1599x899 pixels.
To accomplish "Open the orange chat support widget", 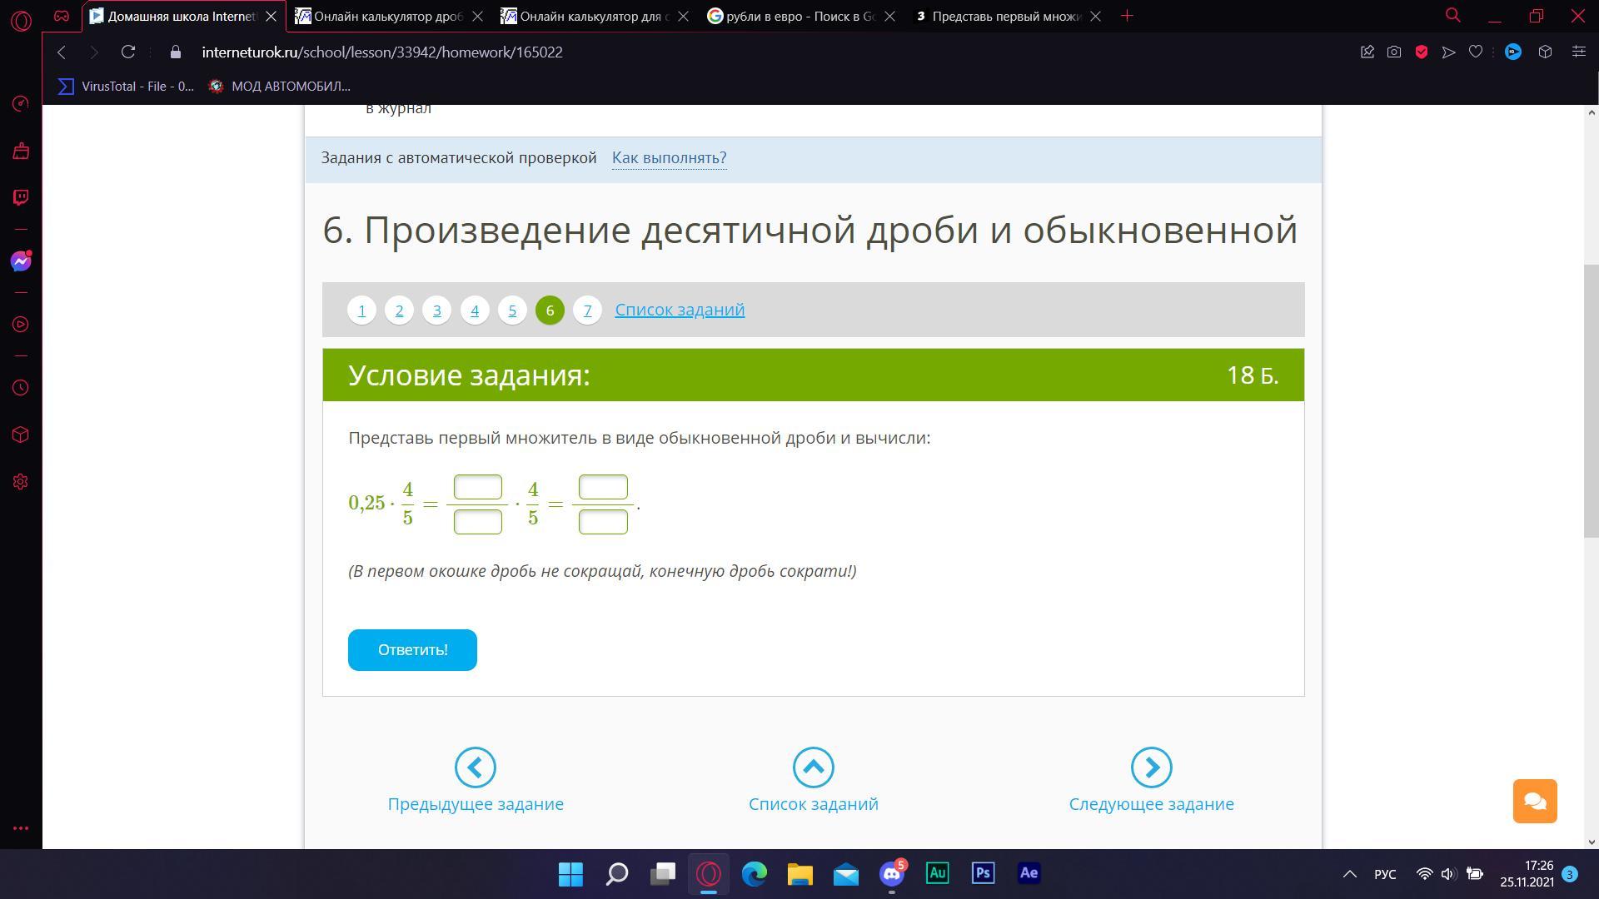I will click(x=1534, y=801).
